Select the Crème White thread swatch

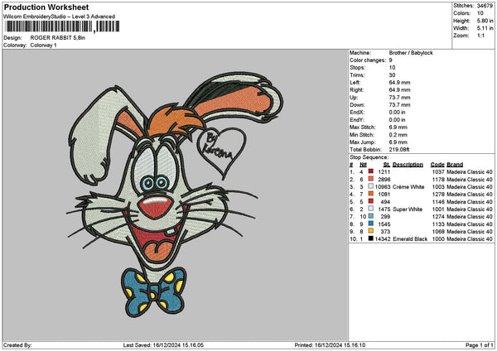370,186
